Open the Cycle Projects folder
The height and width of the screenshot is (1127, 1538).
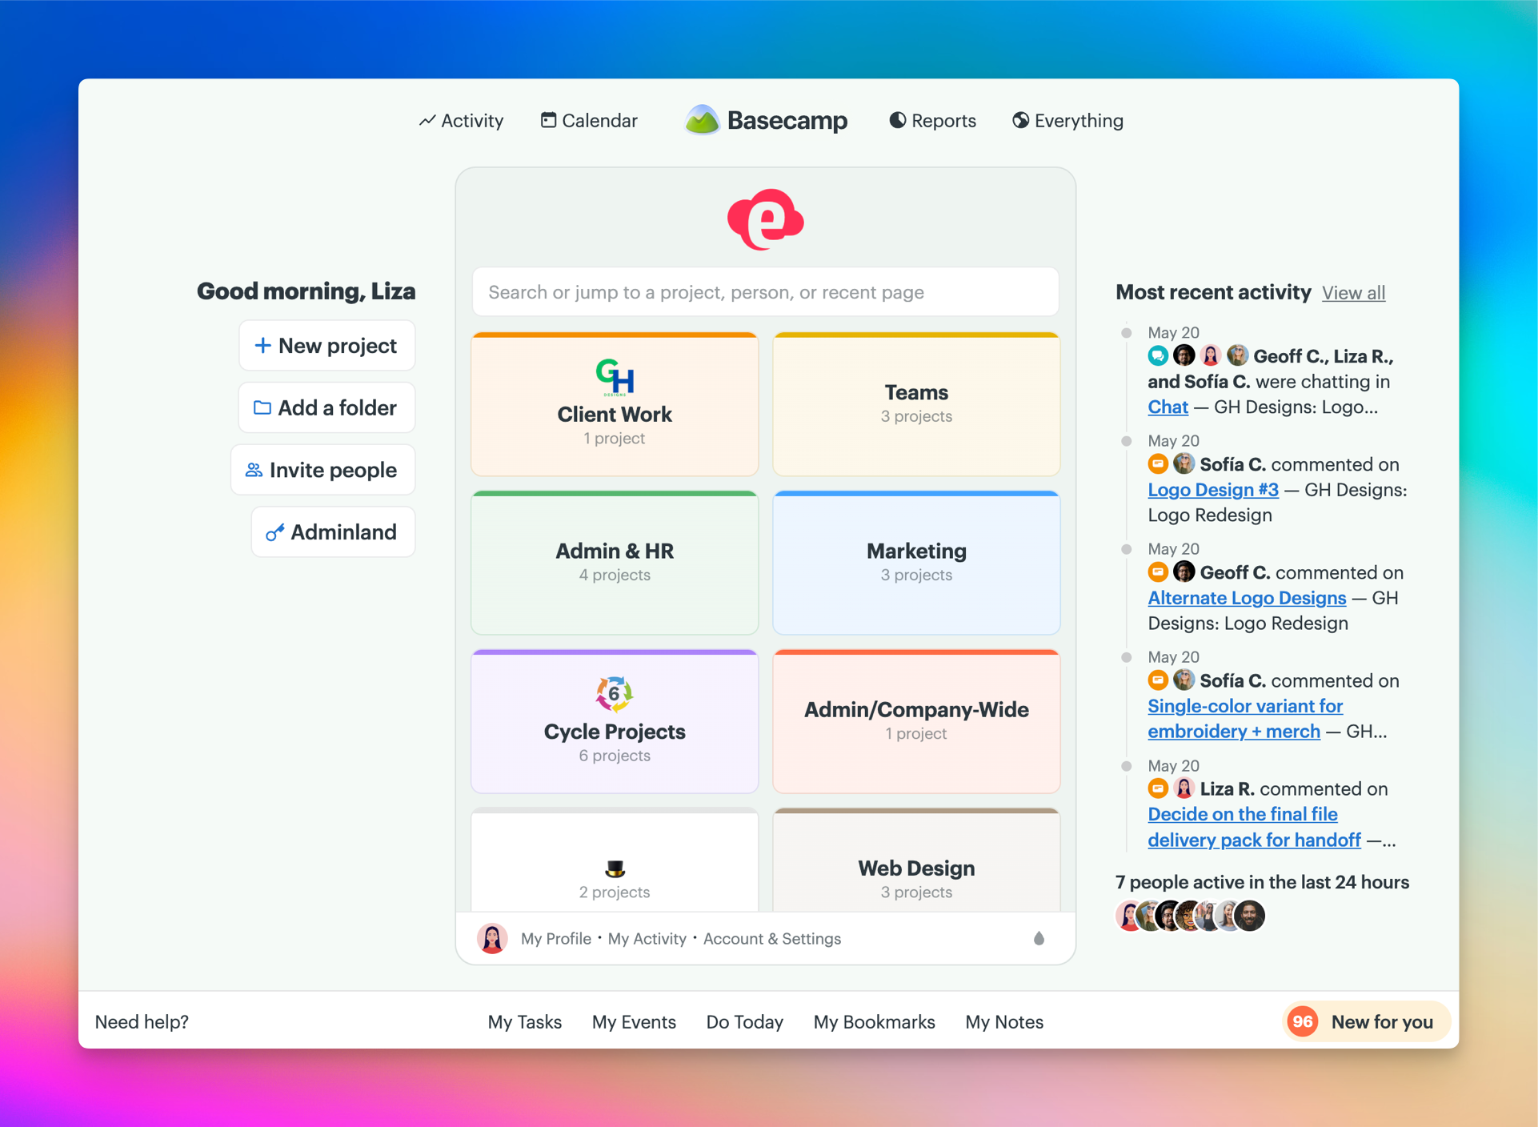615,721
